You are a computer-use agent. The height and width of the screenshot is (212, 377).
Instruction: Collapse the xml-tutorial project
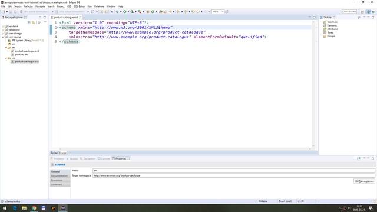(x=3, y=37)
